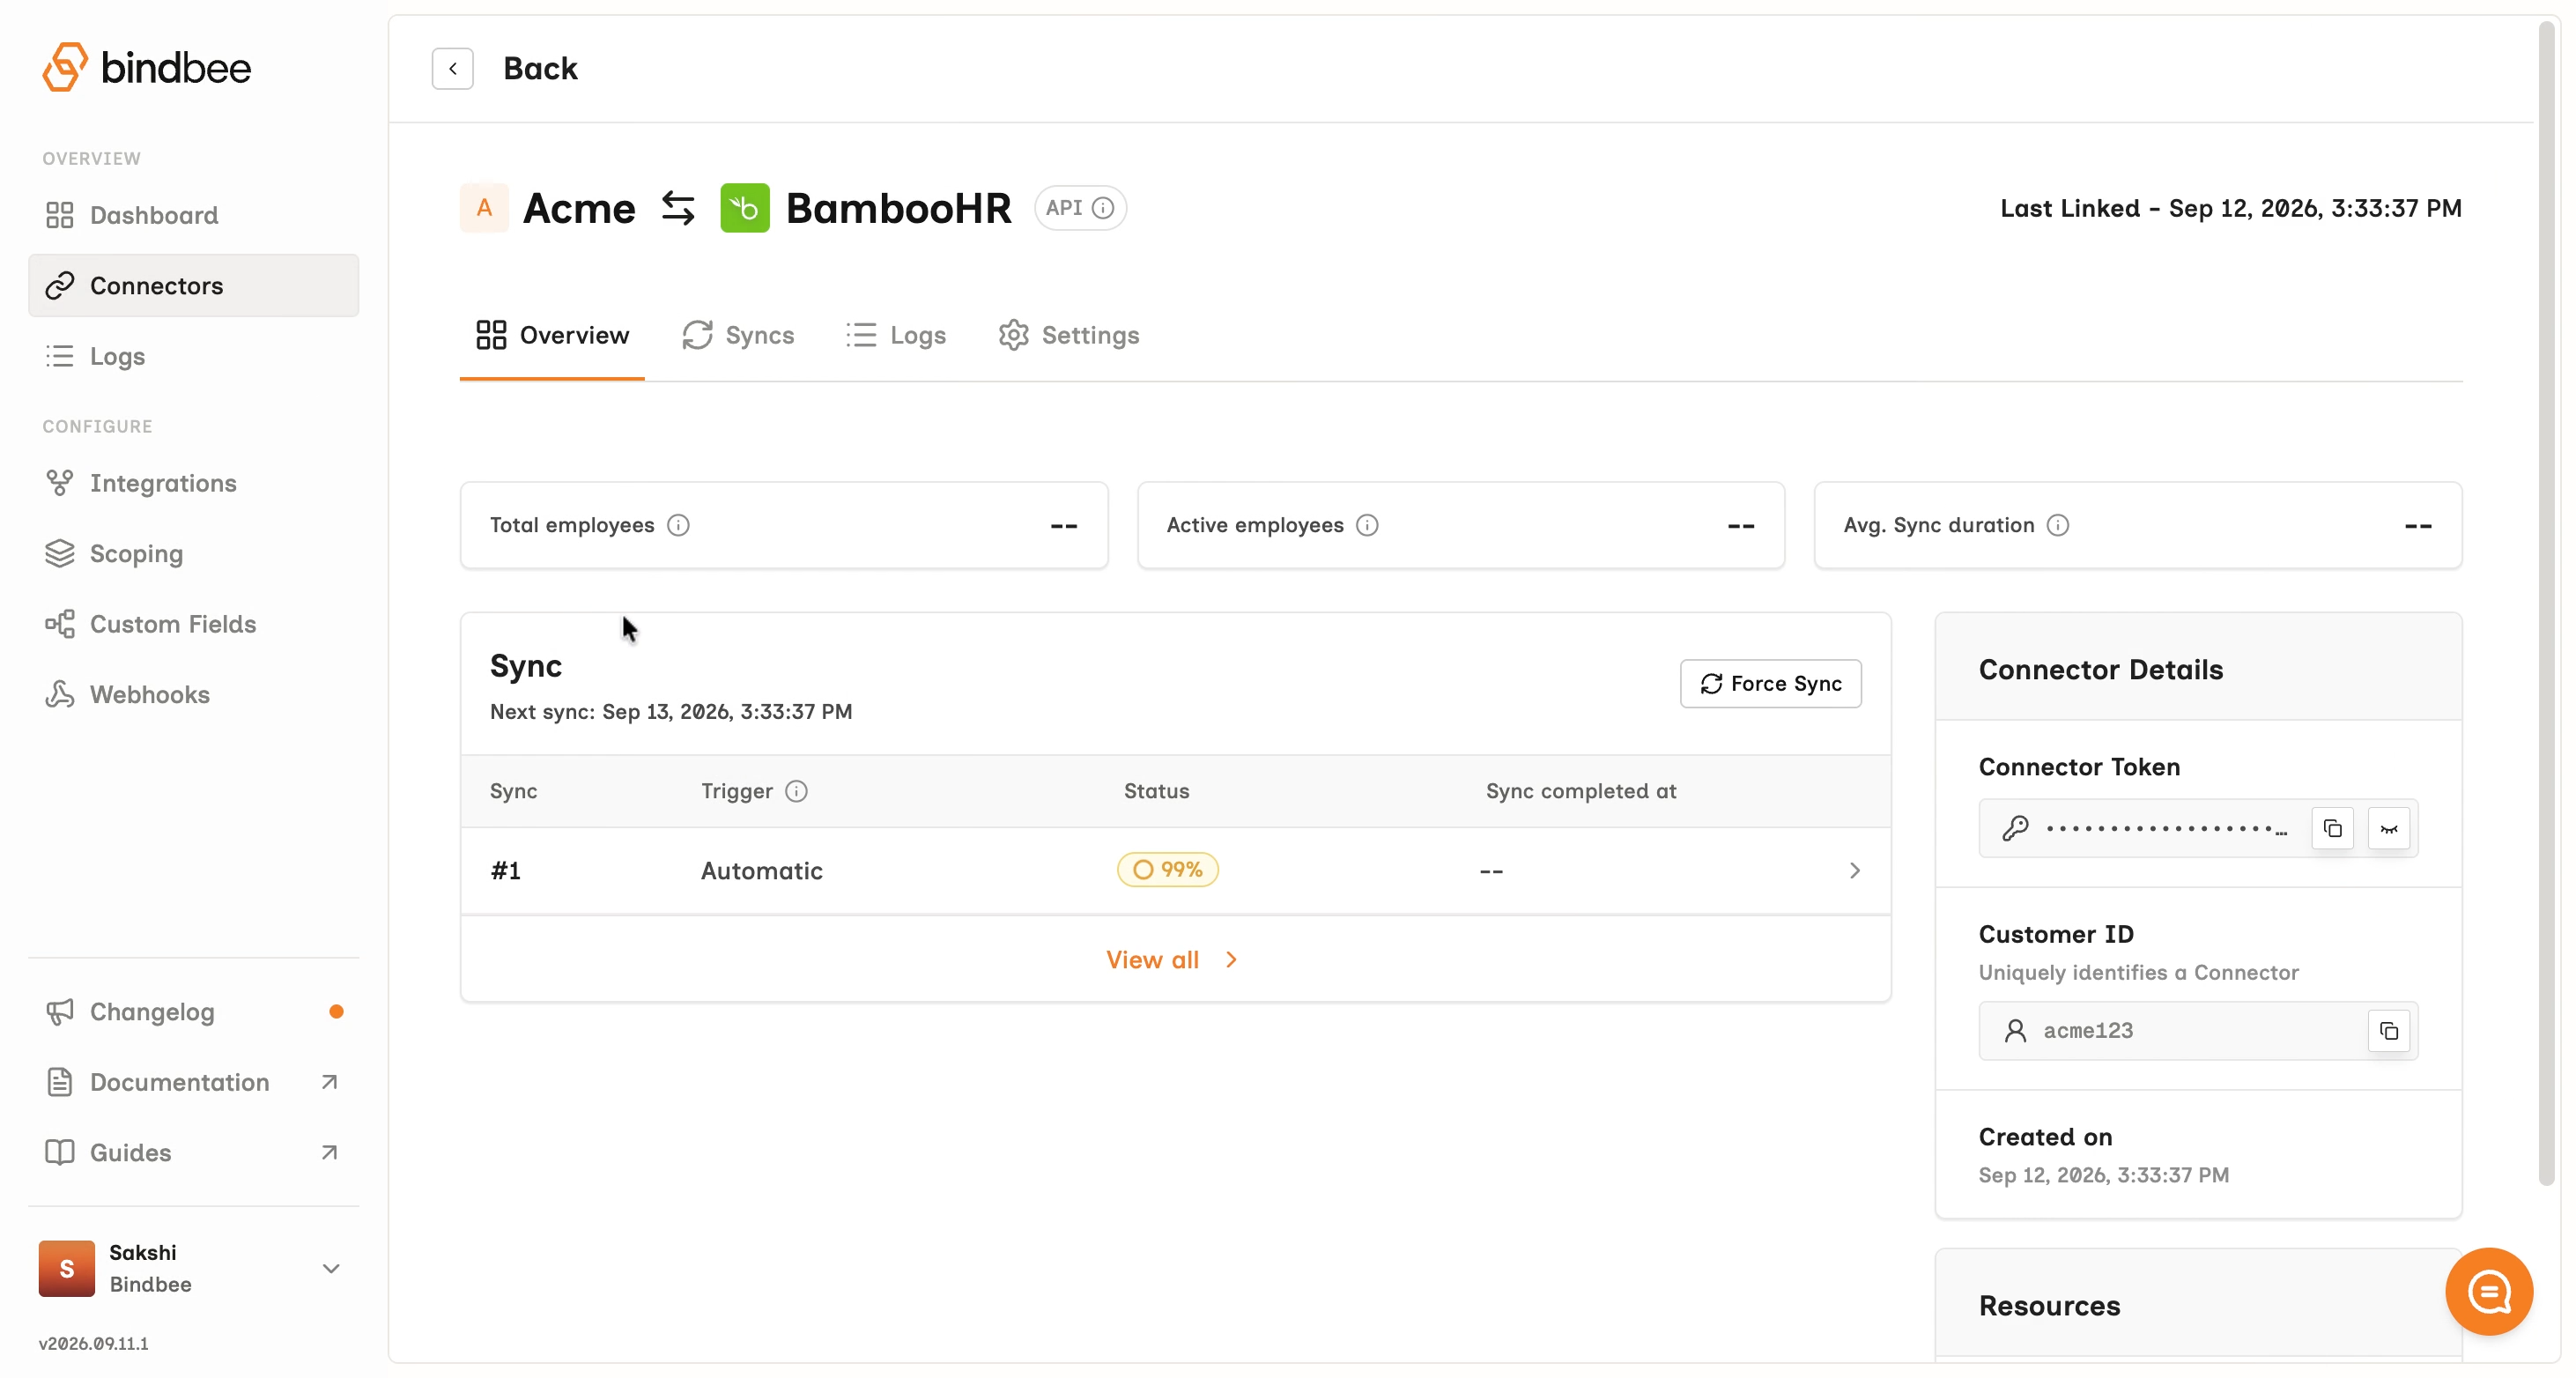This screenshot has height=1378, width=2576.
Task: Click the Dashboard grid icon
Action: (x=60, y=215)
